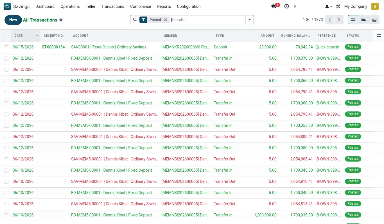Click the MEMNKR202600069 member cell
This screenshot has height=224, width=384.
[x=186, y=47]
